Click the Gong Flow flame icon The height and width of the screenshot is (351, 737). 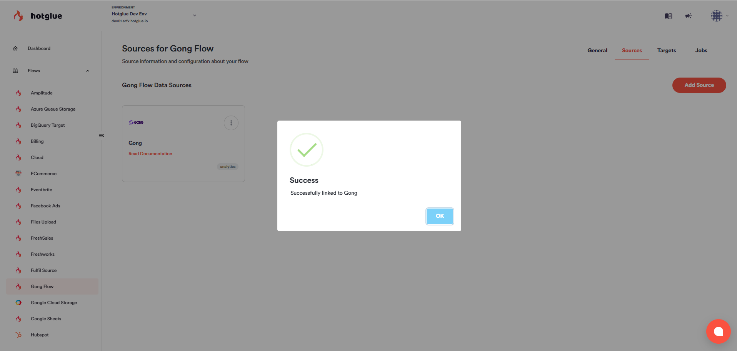18,286
